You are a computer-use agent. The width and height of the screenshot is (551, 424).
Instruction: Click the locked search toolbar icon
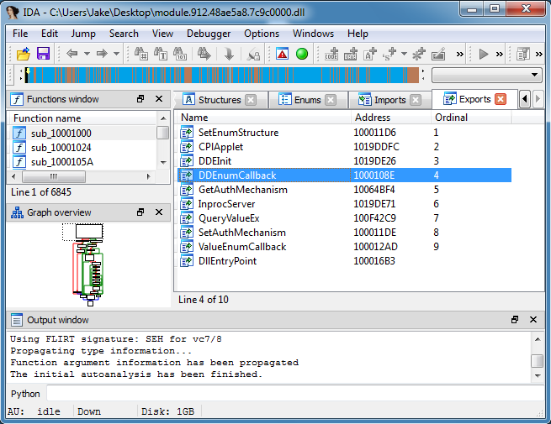pos(253,55)
